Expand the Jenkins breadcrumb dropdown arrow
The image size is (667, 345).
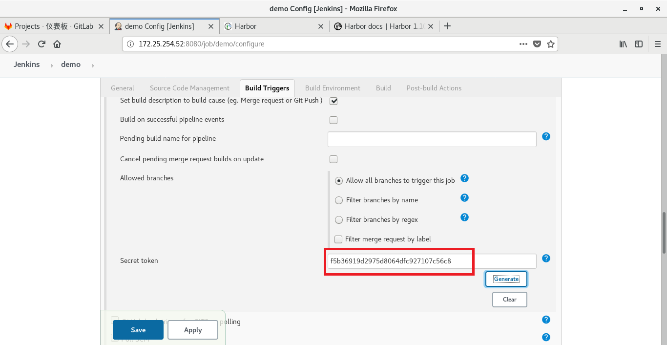(x=52, y=65)
